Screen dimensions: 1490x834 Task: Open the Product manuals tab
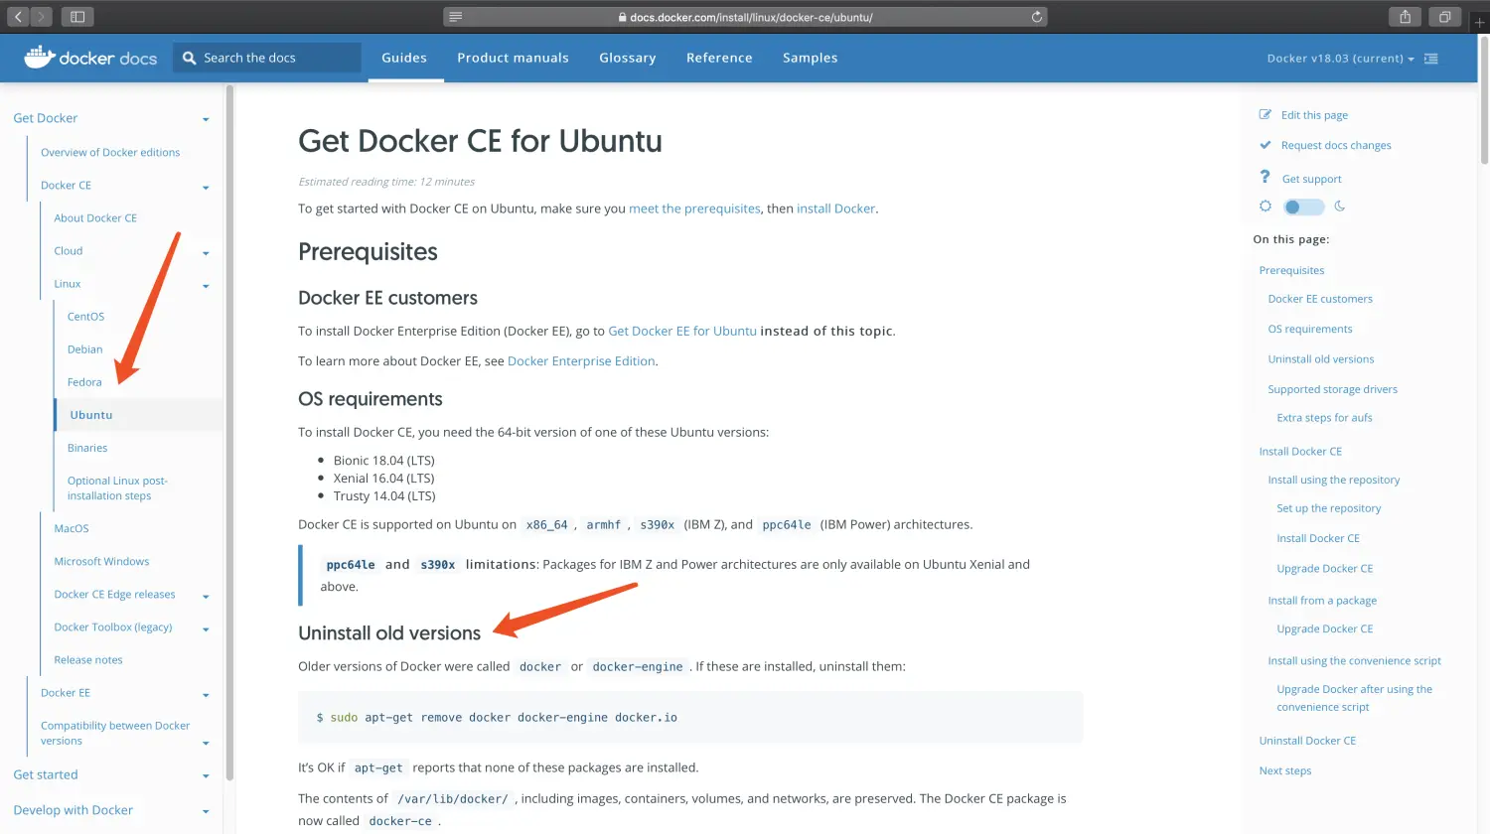513,58
